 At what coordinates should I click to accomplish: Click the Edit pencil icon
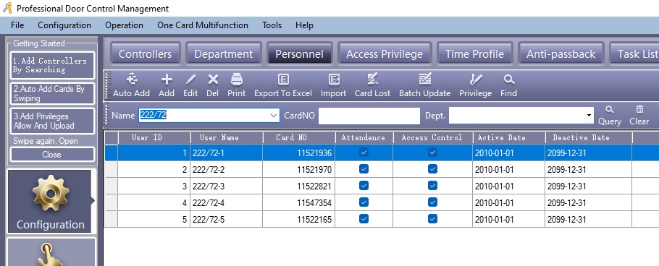[x=190, y=80]
